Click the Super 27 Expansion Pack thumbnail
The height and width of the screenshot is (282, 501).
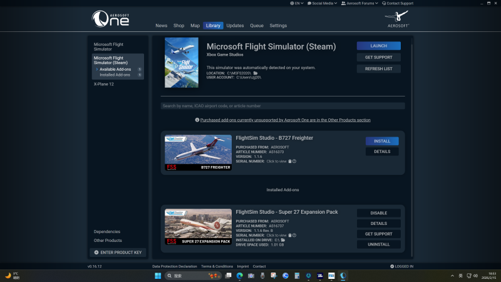[x=198, y=227]
